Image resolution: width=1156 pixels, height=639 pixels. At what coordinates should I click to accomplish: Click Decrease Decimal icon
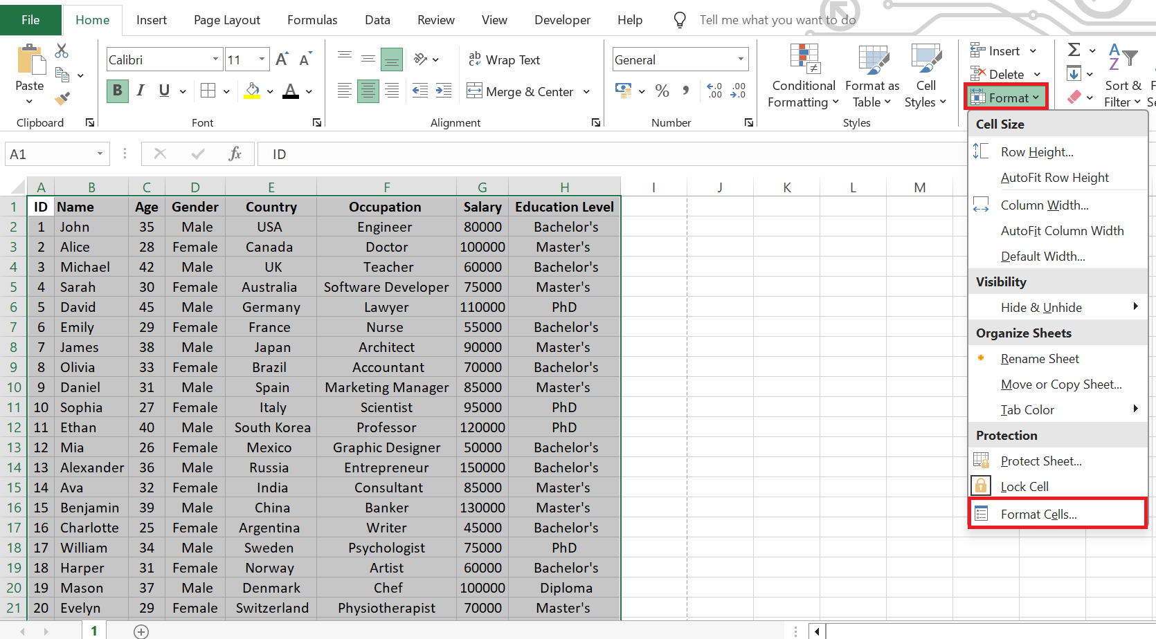click(x=739, y=91)
